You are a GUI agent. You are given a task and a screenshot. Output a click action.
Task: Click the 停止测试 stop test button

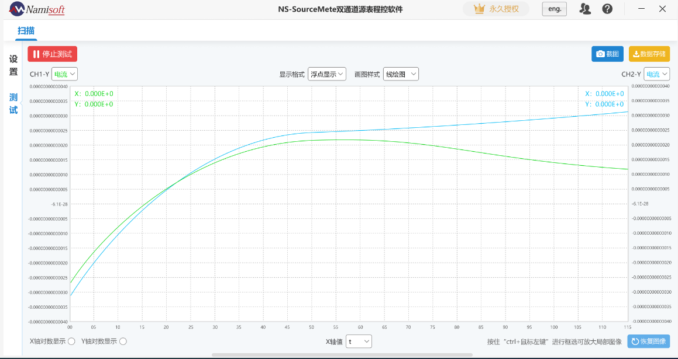(52, 53)
